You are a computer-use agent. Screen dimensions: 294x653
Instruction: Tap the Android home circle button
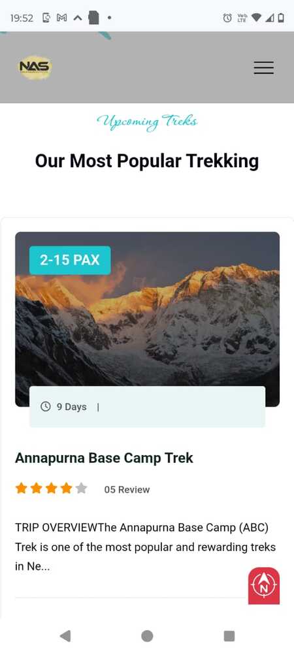147,635
